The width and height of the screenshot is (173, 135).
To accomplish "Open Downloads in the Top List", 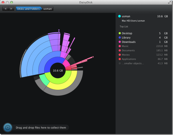I will click(x=143, y=42).
